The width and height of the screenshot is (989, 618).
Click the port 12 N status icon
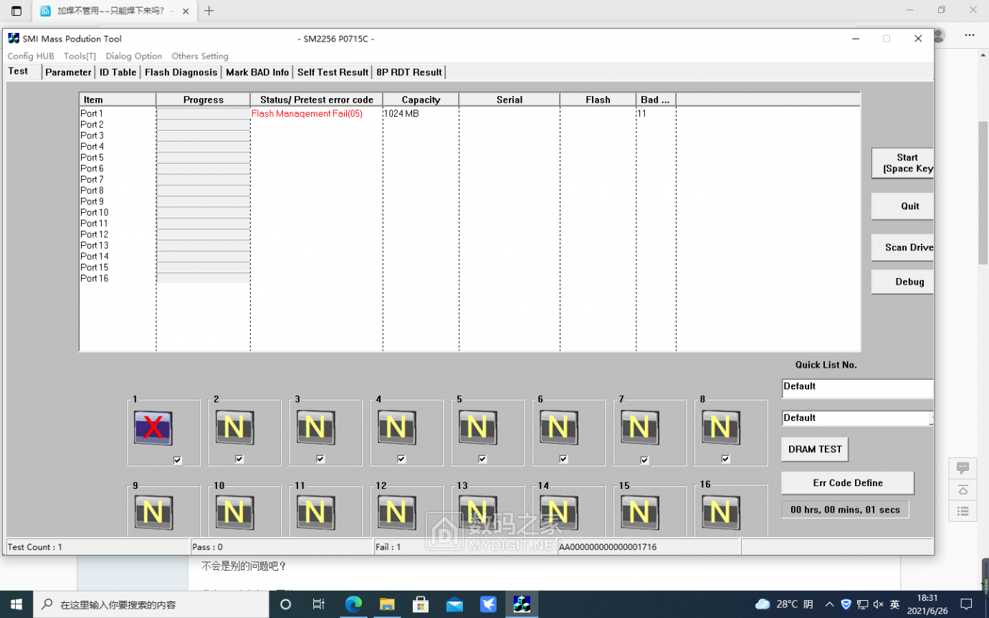396,513
